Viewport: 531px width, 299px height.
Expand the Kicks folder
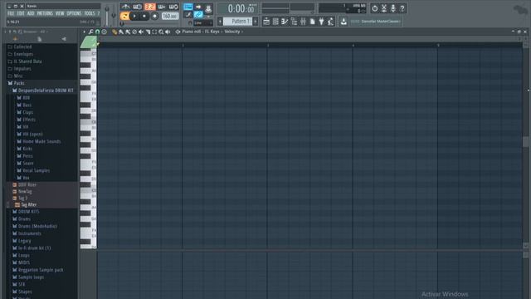tap(25, 149)
